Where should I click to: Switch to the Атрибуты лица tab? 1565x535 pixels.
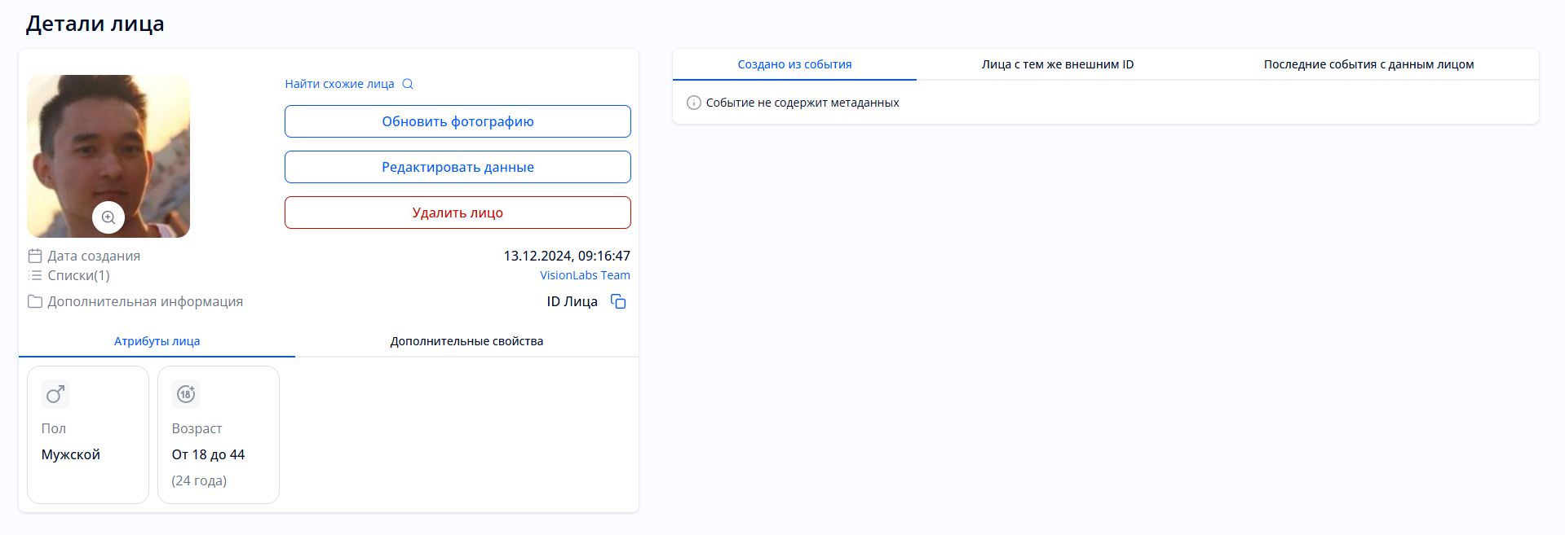157,341
